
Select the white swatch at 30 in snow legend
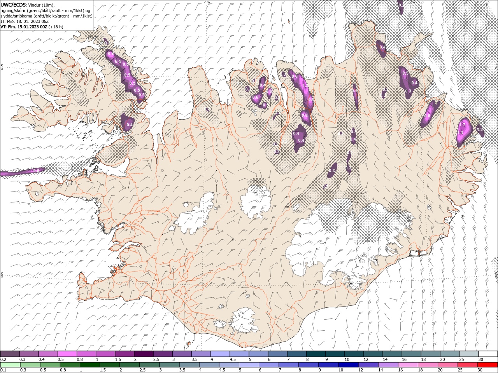[488, 354]
